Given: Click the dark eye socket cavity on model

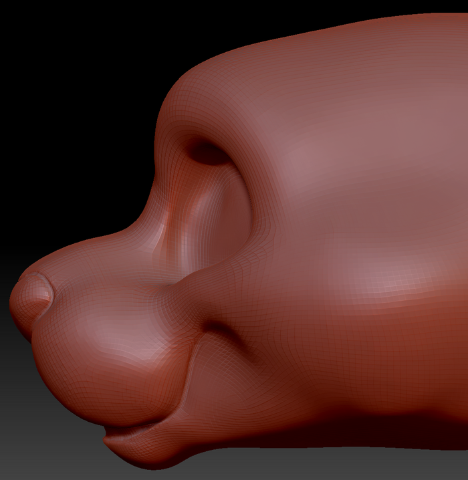Looking at the screenshot, I should (210, 152).
